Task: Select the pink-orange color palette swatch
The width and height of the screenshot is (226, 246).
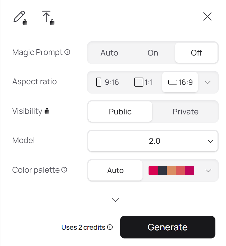Action: pos(171,171)
